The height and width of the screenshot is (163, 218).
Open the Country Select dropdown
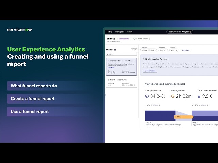(x=174, y=50)
